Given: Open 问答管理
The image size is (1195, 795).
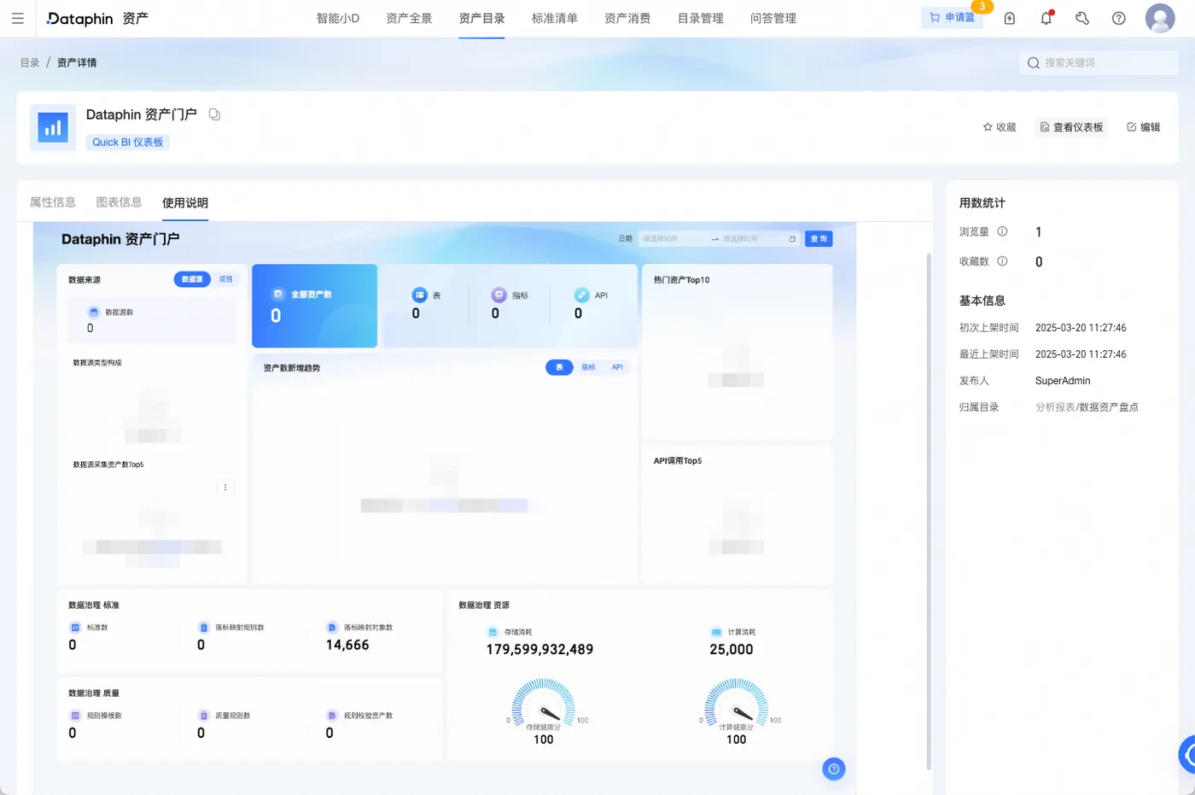Looking at the screenshot, I should (x=773, y=18).
